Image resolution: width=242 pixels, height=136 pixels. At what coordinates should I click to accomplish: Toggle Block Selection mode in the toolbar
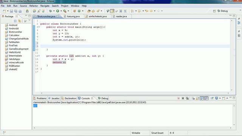click(x=121, y=11)
